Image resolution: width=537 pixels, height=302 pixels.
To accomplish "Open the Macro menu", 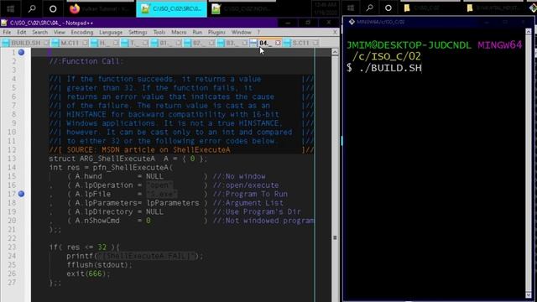I will [179, 32].
